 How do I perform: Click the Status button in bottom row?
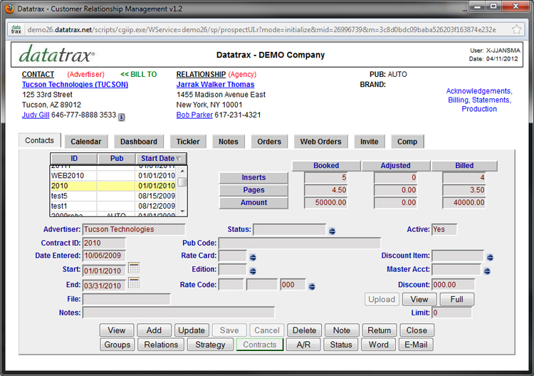tap(341, 345)
